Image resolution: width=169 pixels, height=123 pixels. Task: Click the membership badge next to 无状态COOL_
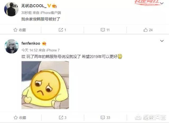55,6
